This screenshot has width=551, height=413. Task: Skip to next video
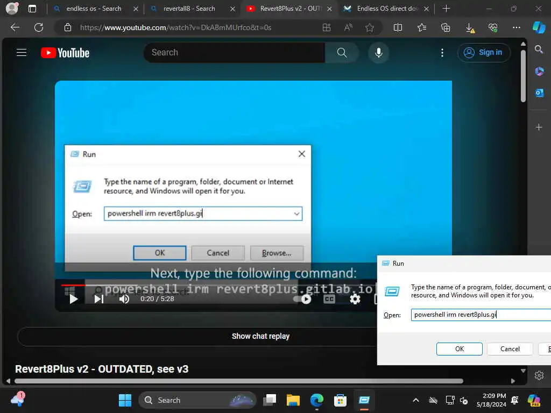pos(99,299)
